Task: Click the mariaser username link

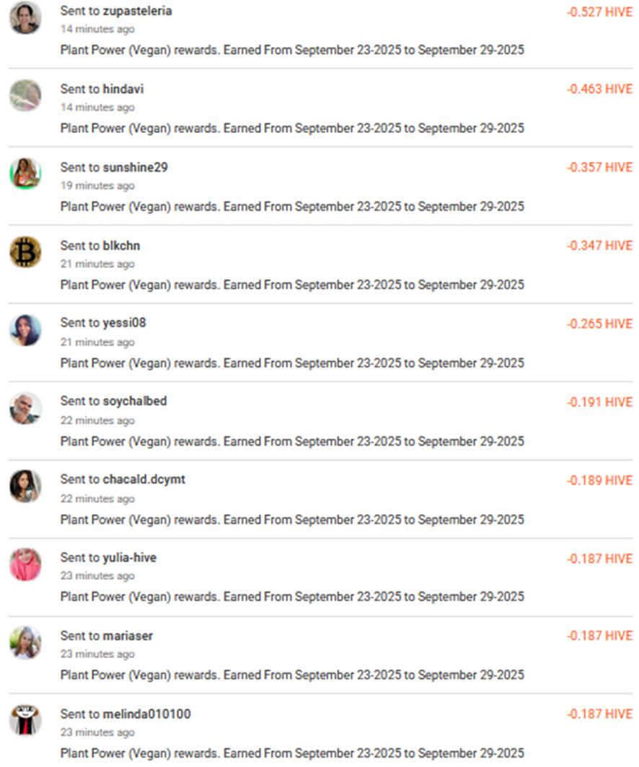Action: coord(128,636)
